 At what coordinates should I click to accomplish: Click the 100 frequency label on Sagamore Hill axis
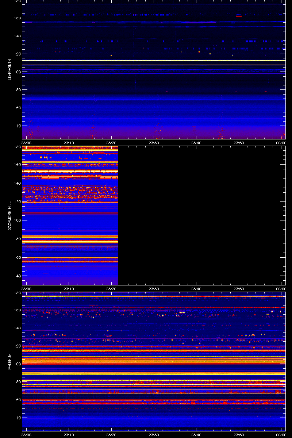pos(18,220)
